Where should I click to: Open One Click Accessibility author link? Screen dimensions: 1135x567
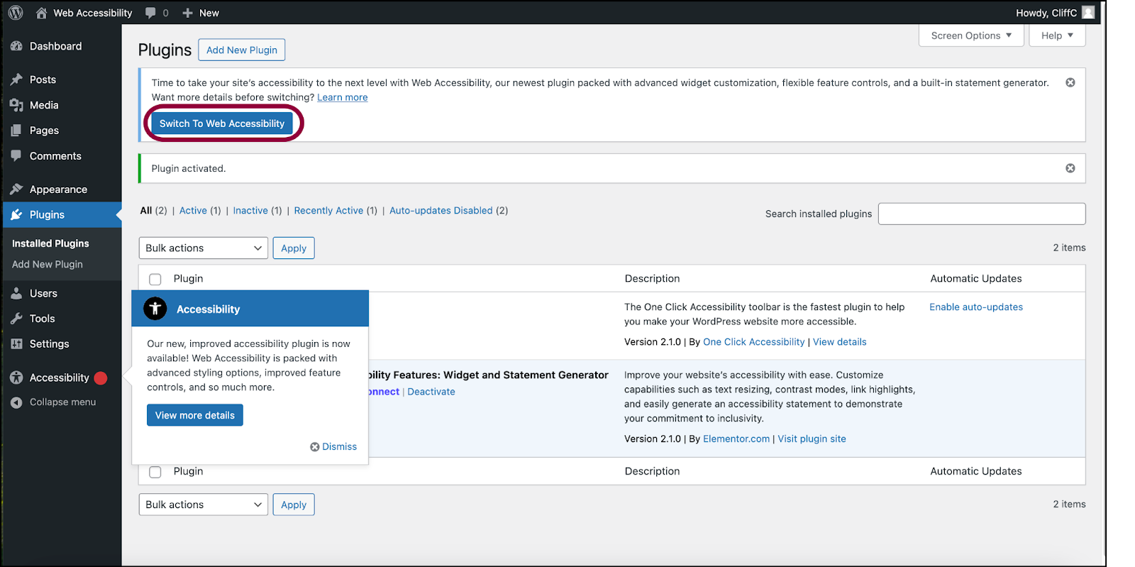753,342
